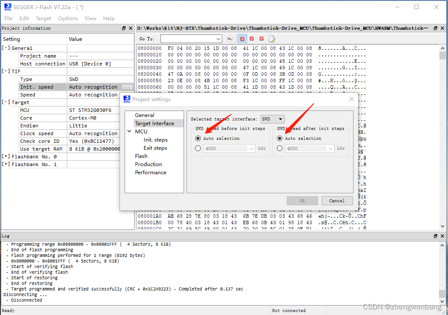This screenshot has height=315, width=448.
Task: Select Flash in settings tree
Action: (141, 156)
